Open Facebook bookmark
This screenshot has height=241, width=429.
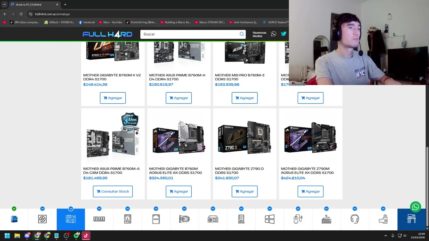coord(87,22)
